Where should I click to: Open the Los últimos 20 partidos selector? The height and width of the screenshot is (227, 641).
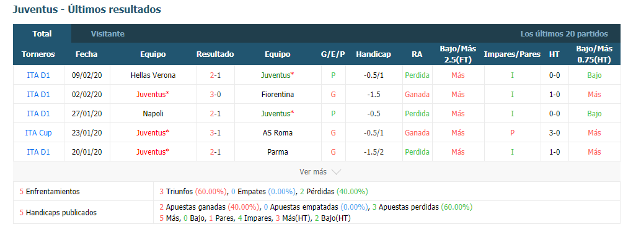564,34
